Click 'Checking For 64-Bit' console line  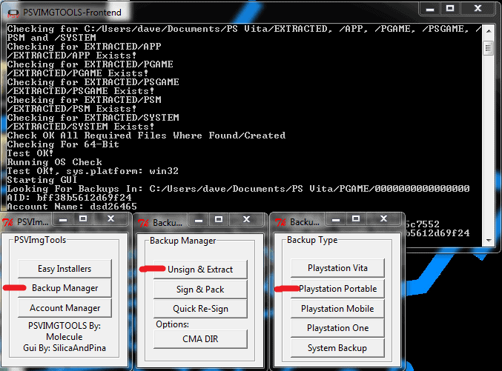click(63, 144)
